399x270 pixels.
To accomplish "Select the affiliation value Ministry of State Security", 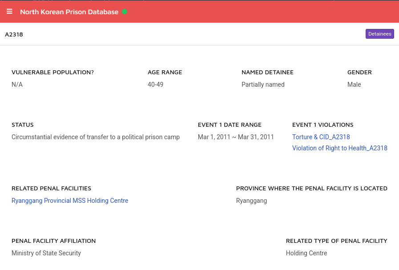I will click(46, 253).
